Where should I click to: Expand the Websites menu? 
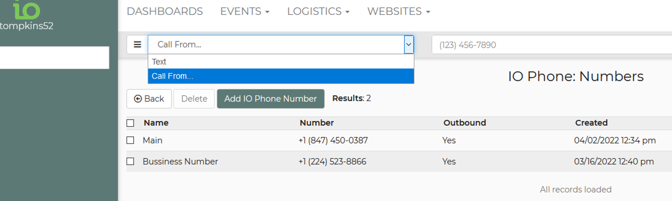[398, 11]
